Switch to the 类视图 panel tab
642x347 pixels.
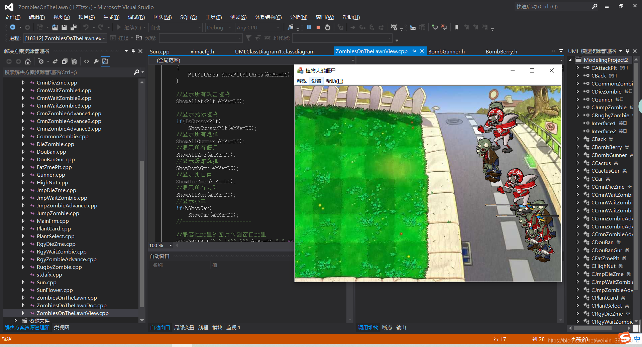[x=62, y=328]
